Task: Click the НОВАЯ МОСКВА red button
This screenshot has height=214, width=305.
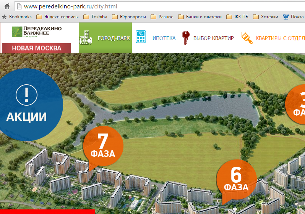Action: [37, 48]
